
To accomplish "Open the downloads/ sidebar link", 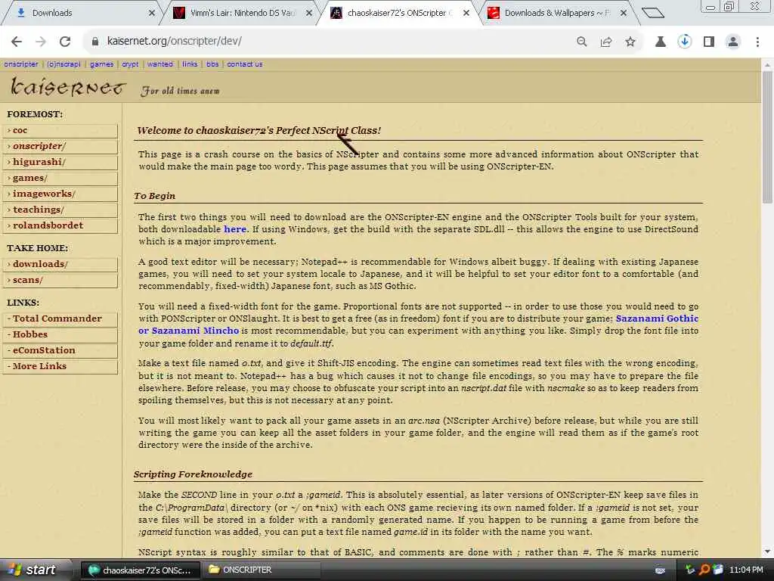I will click(x=60, y=264).
